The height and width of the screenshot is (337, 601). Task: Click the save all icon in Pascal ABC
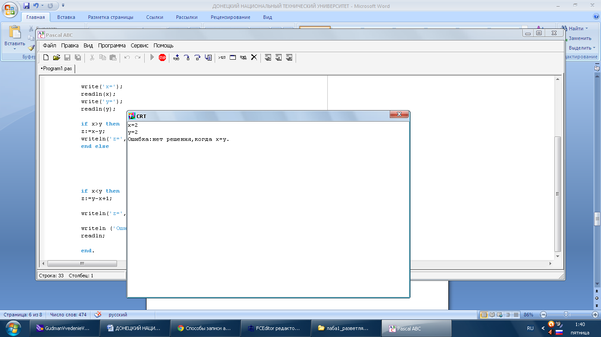pyautogui.click(x=78, y=57)
